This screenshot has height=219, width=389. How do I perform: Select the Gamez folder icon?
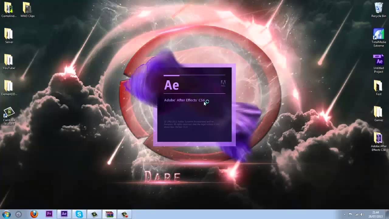coord(379,114)
